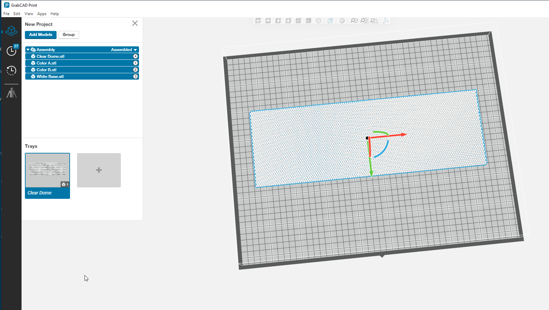
Task: Open the schedule view with 27 badge
Action: 11,51
